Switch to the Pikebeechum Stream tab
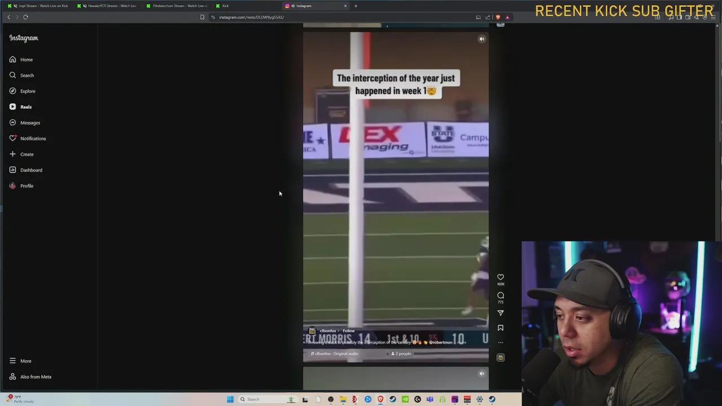The width and height of the screenshot is (722, 406). click(x=177, y=6)
